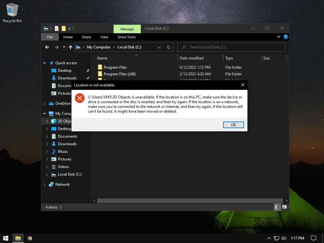Select Pictures under My Computer
This screenshot has height=243, width=324.
point(65,159)
